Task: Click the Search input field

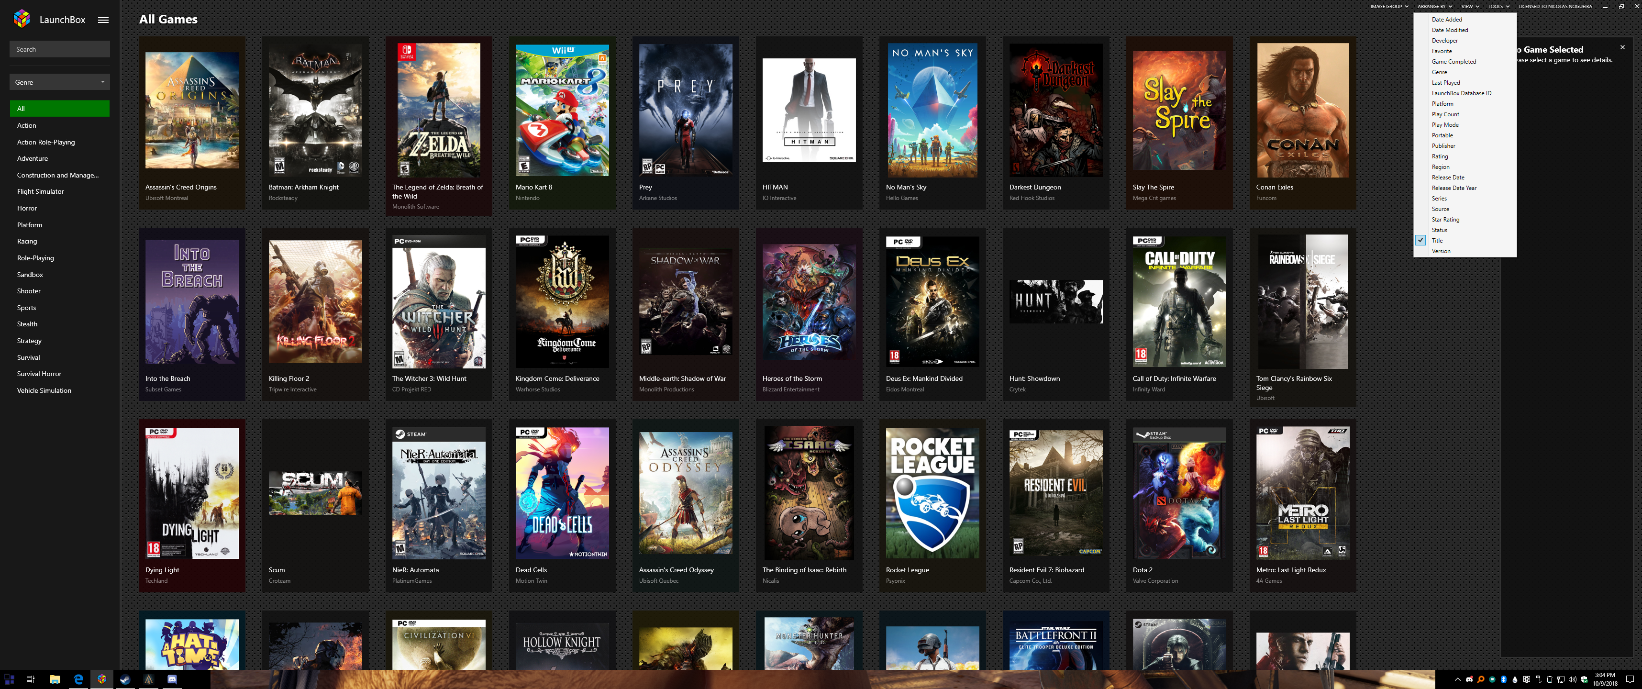Action: pyautogui.click(x=59, y=49)
